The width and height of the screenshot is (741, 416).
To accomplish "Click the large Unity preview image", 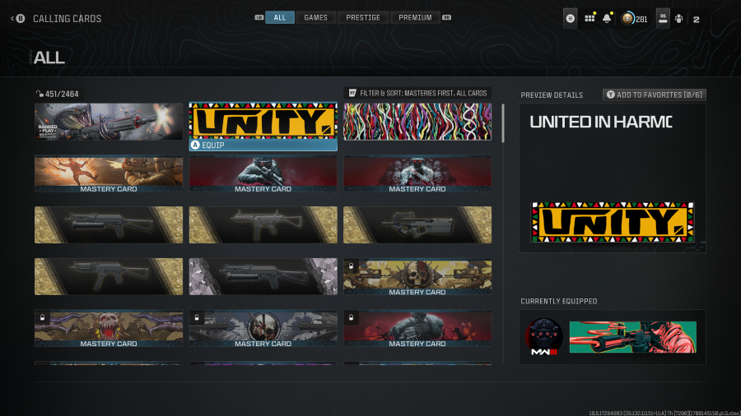I will 613,222.
